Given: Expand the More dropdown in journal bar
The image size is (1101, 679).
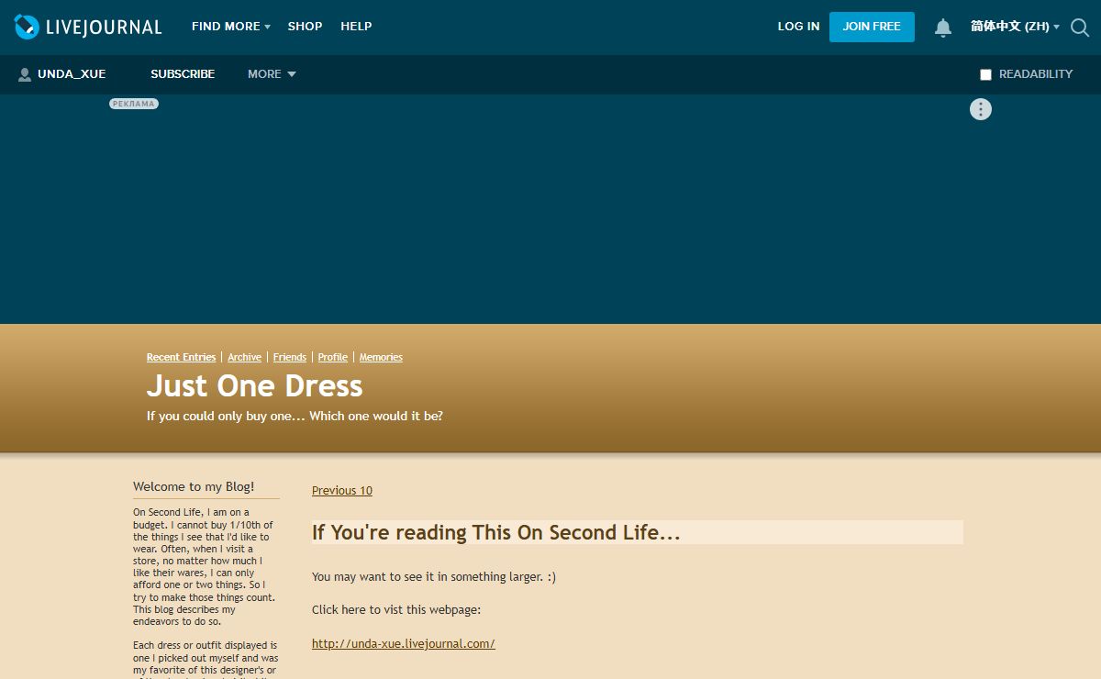Looking at the screenshot, I should [272, 74].
